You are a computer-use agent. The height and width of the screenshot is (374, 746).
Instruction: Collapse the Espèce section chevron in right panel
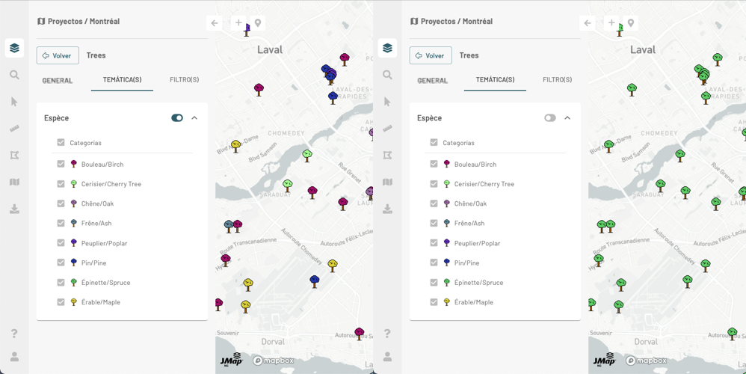point(567,118)
